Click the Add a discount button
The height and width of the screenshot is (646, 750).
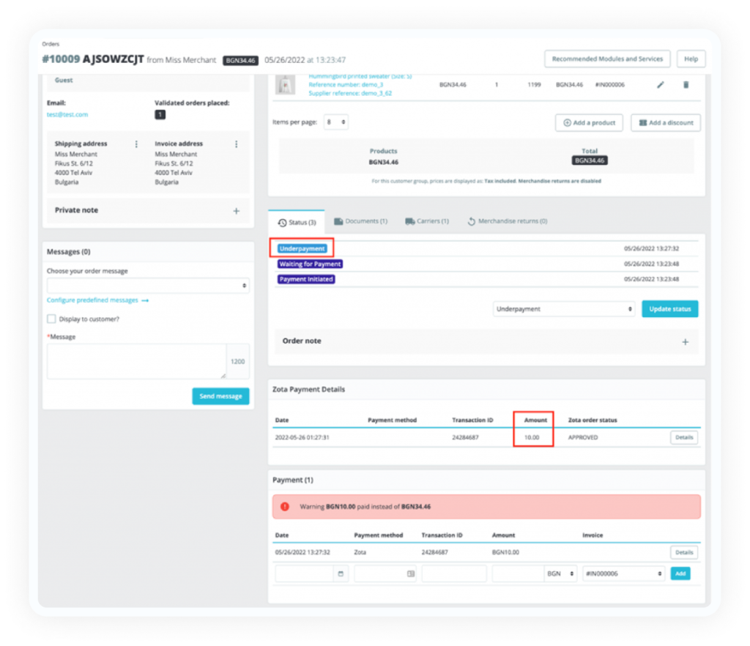coord(666,123)
